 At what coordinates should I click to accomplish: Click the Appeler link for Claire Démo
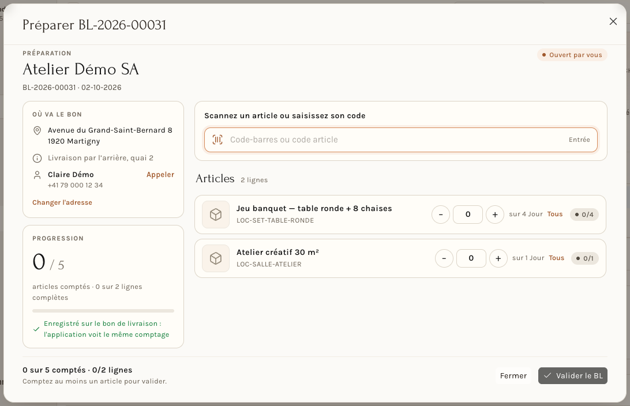pyautogui.click(x=160, y=175)
